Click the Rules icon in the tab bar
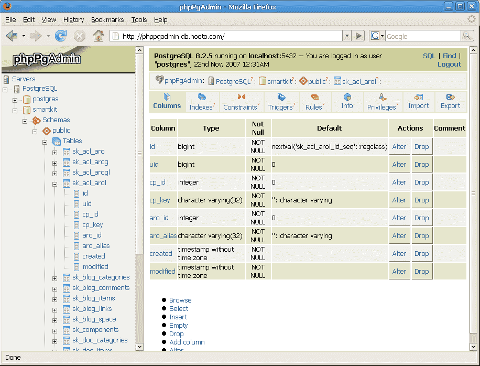Screen dimensions: 480x366 315,97
